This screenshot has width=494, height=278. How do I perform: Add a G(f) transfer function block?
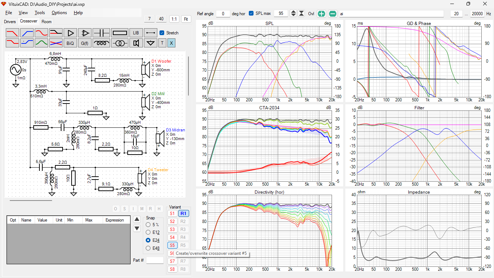[85, 43]
